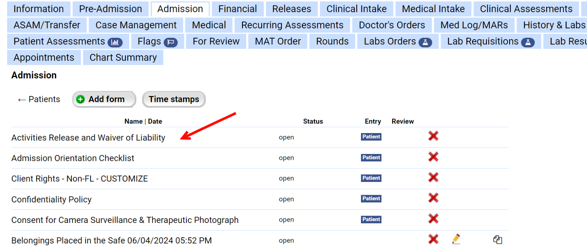
Task: Switch to Doctor's Orders tab
Action: (392, 25)
